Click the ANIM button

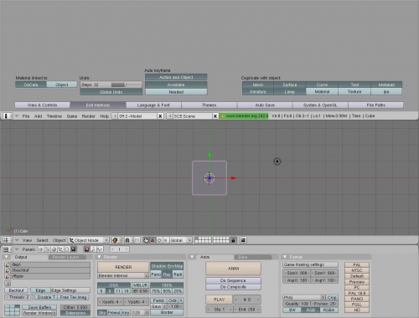tap(233, 269)
